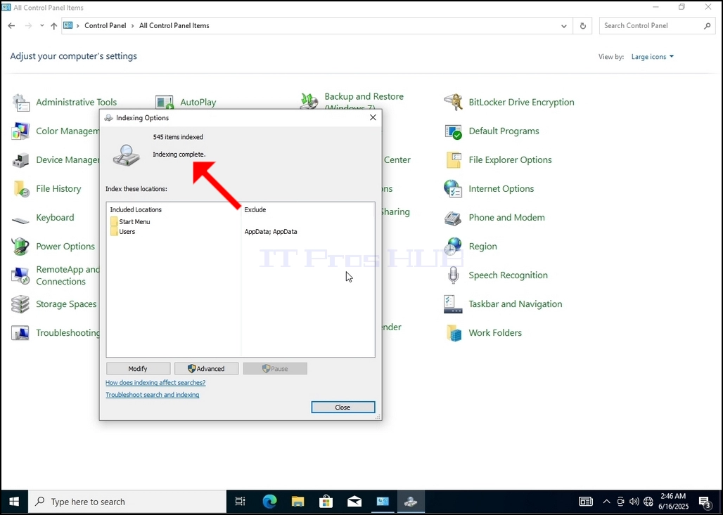Open Taskbar and Navigation icon
This screenshot has width=723, height=515.
(453, 304)
